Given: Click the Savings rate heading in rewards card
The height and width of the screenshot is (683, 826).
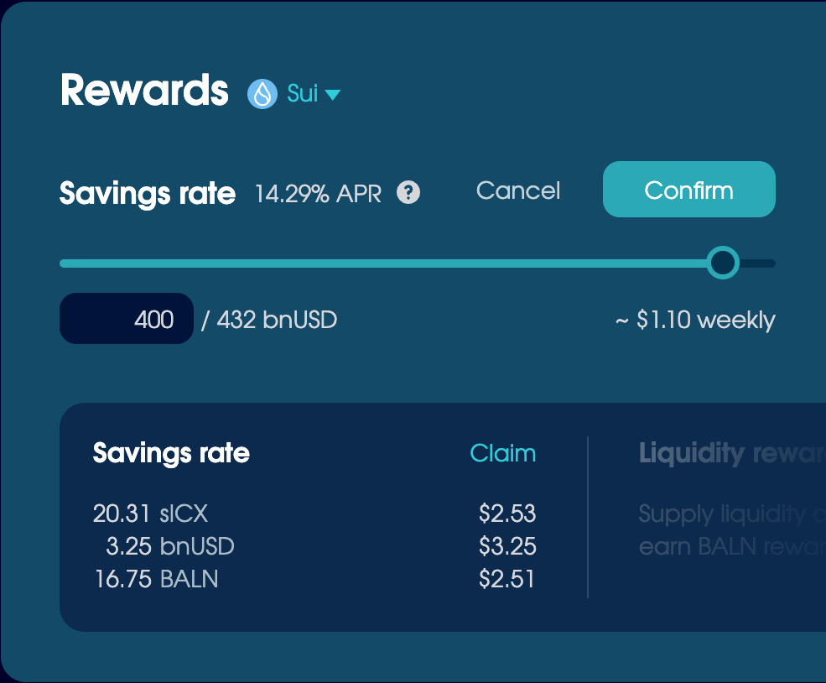Looking at the screenshot, I should 171,453.
